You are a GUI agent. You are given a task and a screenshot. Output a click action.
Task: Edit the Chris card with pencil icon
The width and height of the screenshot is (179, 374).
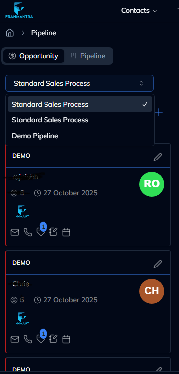[x=158, y=264]
